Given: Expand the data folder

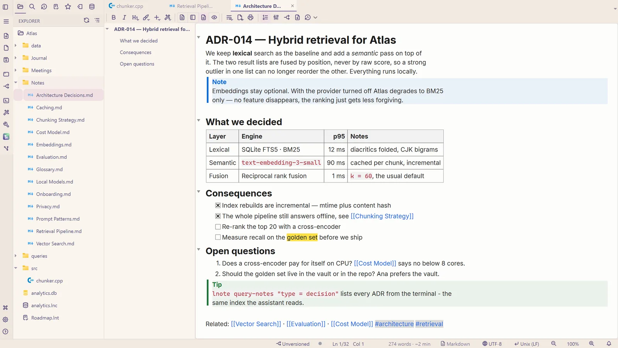Looking at the screenshot, I should pyautogui.click(x=15, y=46).
